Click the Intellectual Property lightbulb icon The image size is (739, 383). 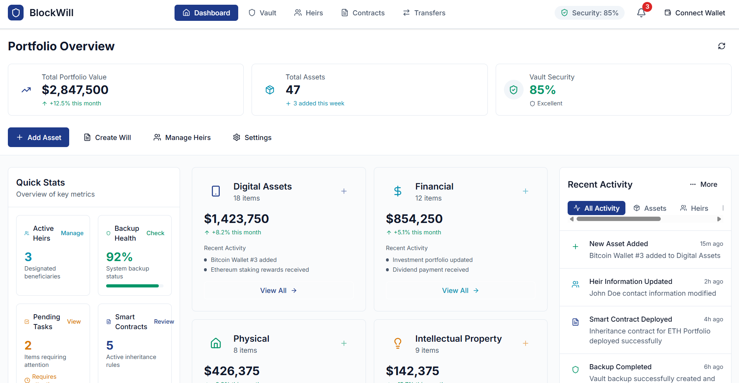point(398,343)
